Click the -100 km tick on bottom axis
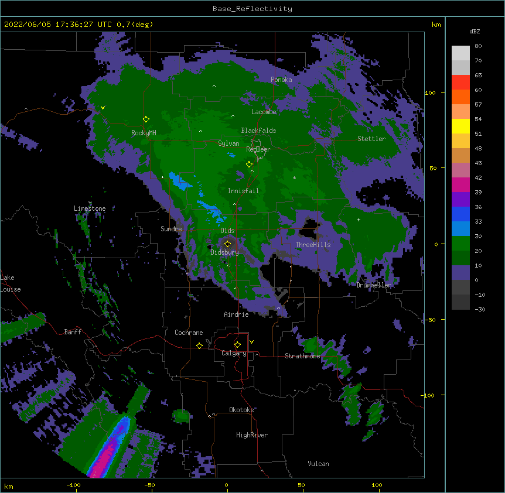Image resolution: width=505 pixels, height=493 pixels. click(73, 485)
